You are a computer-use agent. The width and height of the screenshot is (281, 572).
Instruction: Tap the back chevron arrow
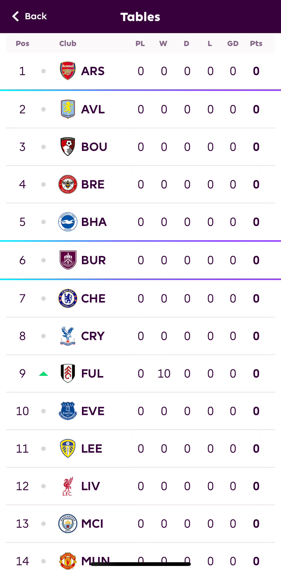tap(16, 16)
